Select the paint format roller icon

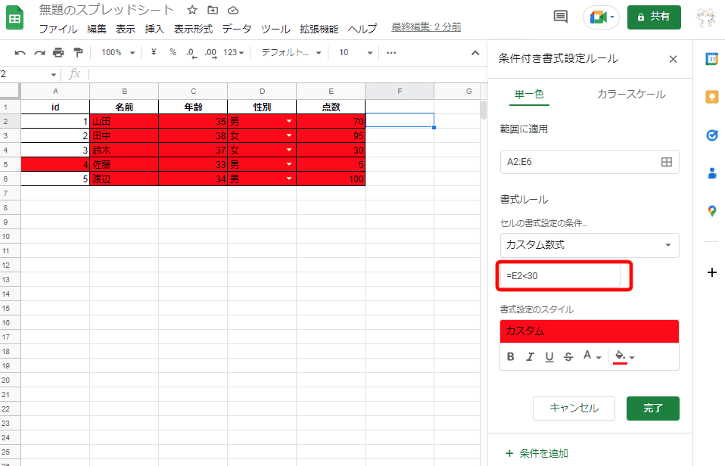click(x=77, y=53)
